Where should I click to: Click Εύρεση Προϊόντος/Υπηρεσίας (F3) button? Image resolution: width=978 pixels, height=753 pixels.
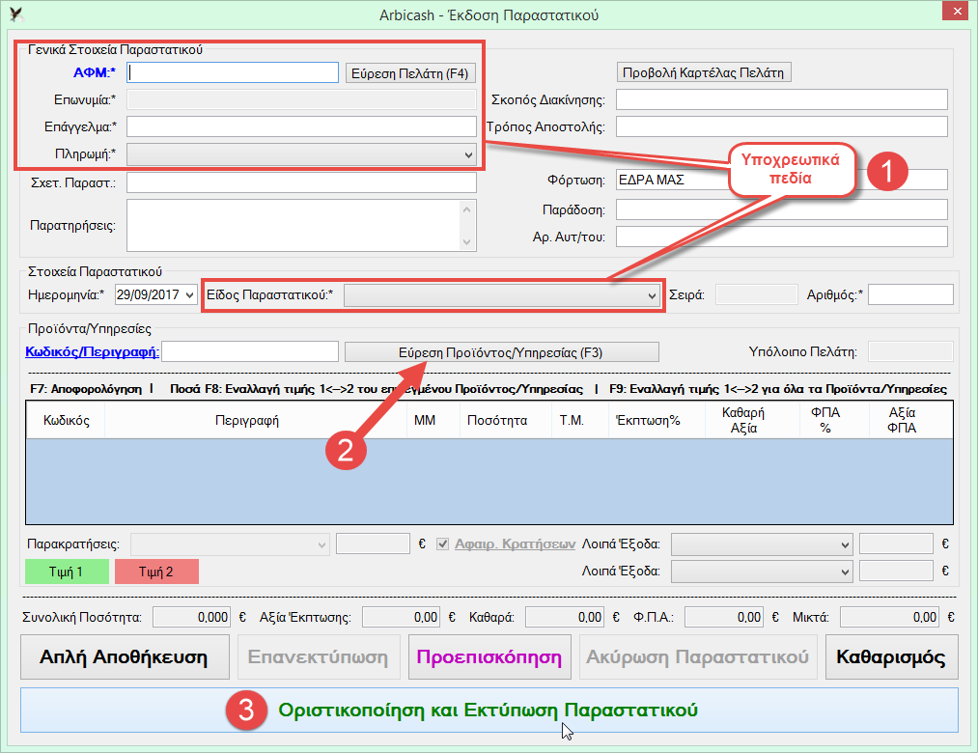click(x=501, y=352)
